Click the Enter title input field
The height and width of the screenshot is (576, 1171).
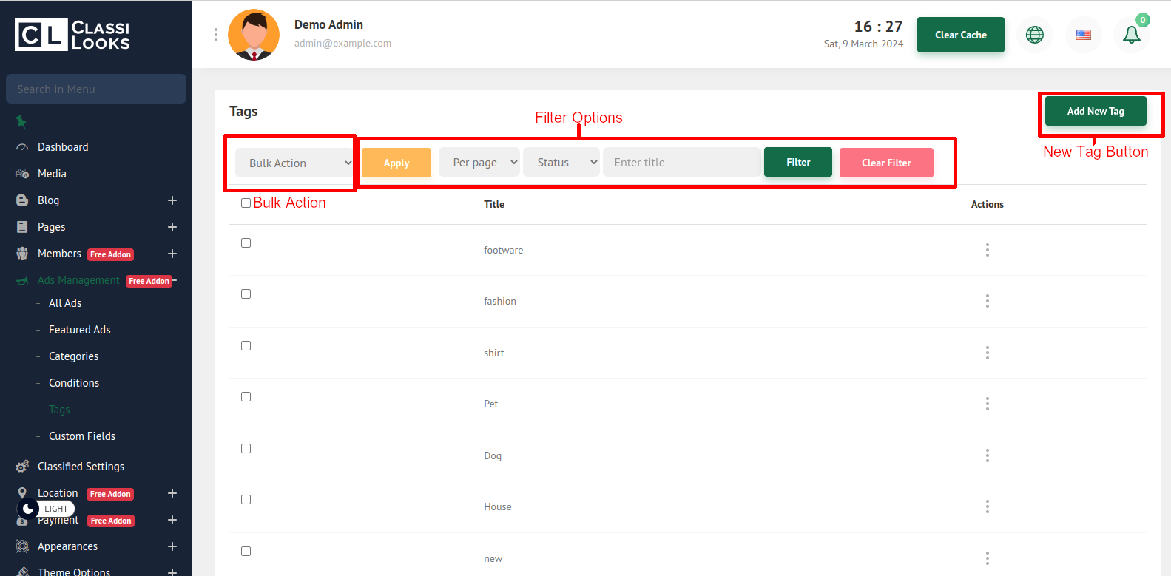(681, 163)
